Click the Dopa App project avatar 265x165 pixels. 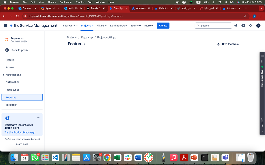click(6, 39)
